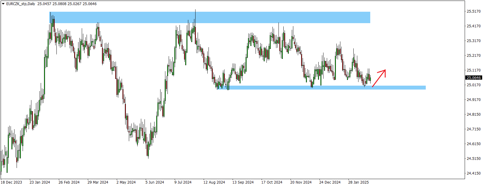484x186 pixels.
Task: Click the triangle arrow beside EURCZK_stp title
Action: [3, 4]
